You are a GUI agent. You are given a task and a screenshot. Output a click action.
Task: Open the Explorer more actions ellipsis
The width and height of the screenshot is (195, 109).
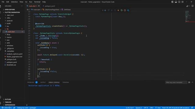tap(22, 6)
